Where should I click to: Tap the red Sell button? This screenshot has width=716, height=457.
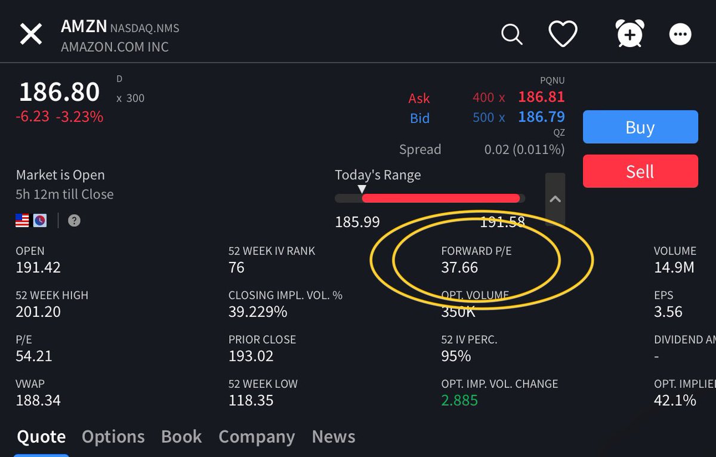click(640, 171)
